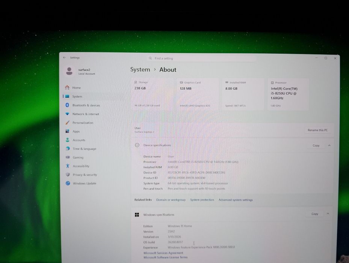The width and height of the screenshot is (349, 263).
Task: Minimize the Settings window
Action: click(316, 58)
